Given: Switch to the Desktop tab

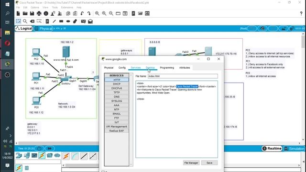Looking at the screenshot, I should coord(150,68).
